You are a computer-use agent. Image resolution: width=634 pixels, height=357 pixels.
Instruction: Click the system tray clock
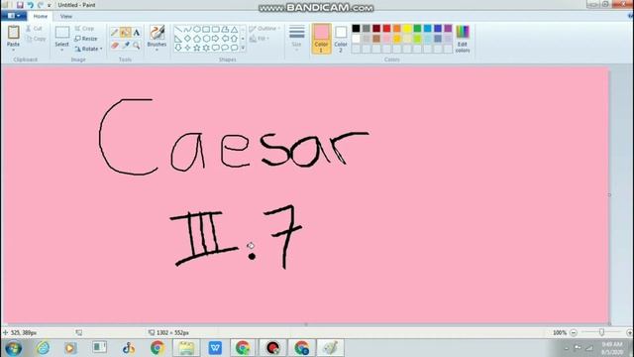point(612,348)
